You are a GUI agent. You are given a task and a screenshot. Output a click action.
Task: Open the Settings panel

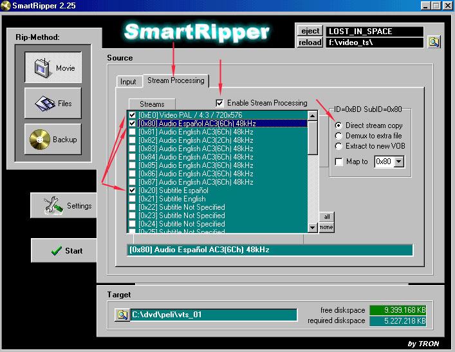(x=64, y=205)
